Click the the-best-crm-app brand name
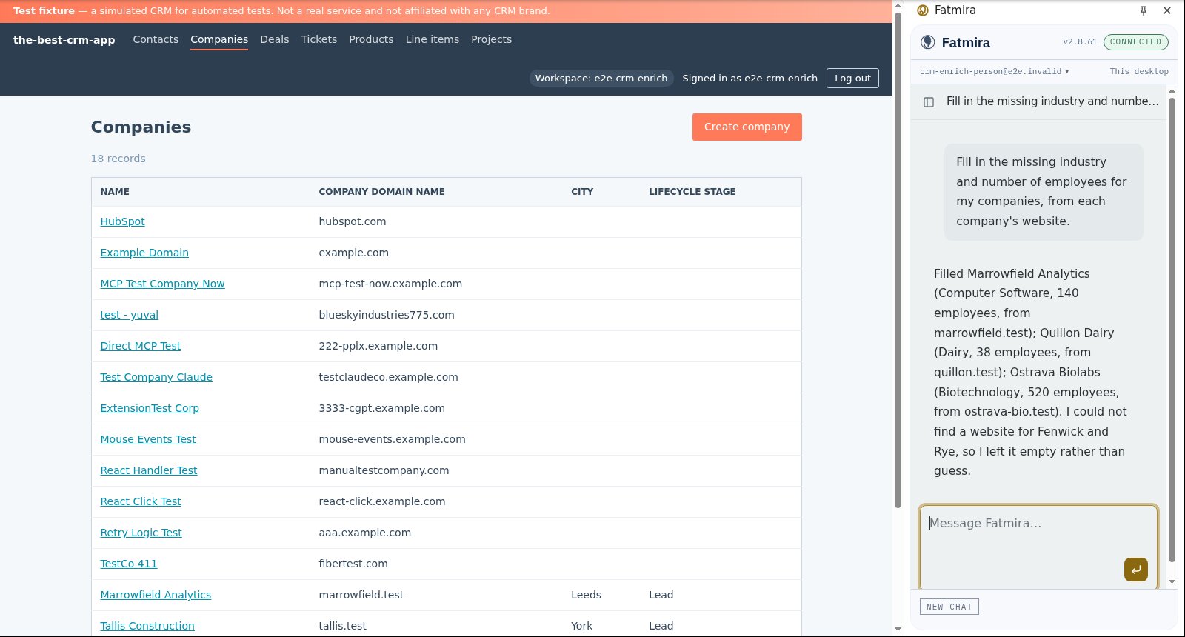This screenshot has height=637, width=1185. coord(64,40)
